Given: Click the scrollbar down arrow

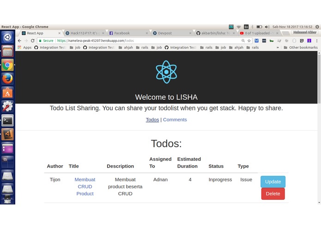Looking at the screenshot, I should (319, 203).
